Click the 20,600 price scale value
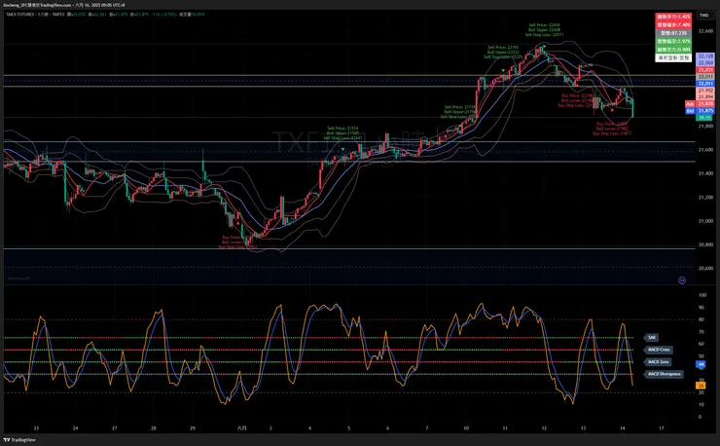The width and height of the screenshot is (720, 446). pyautogui.click(x=705, y=268)
